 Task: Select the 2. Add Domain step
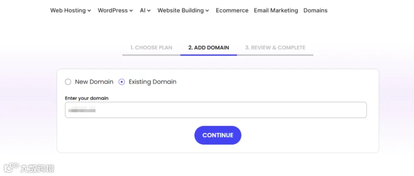208,48
